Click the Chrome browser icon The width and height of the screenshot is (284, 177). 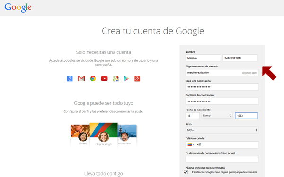pyautogui.click(x=93, y=78)
